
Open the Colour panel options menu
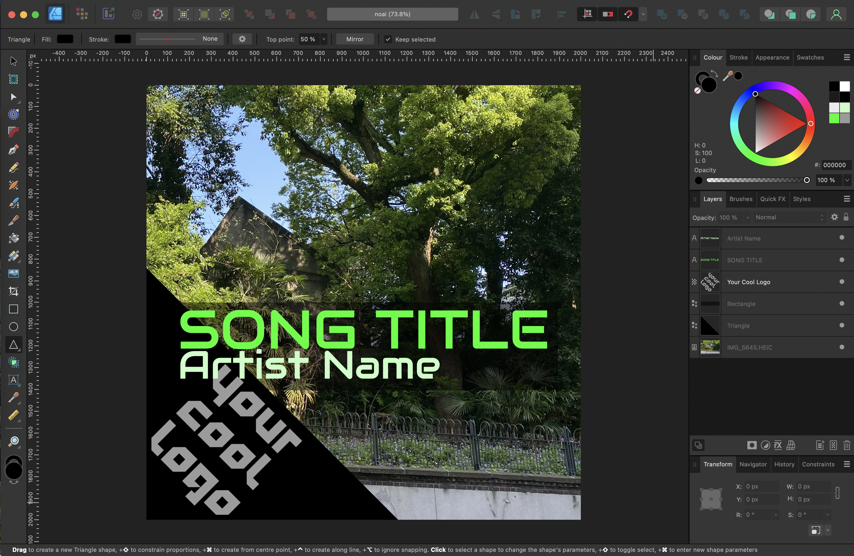(x=847, y=57)
